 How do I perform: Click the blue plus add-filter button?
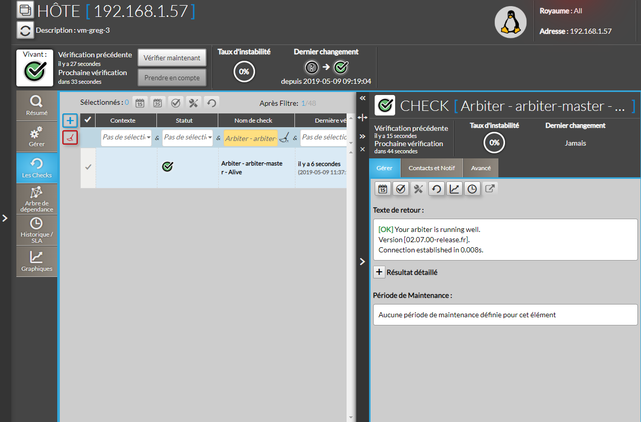coord(71,121)
